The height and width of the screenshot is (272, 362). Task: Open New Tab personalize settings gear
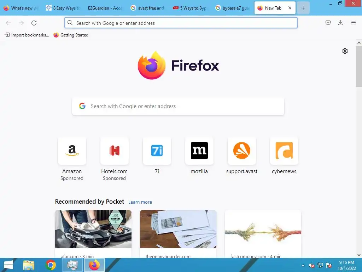pyautogui.click(x=345, y=51)
